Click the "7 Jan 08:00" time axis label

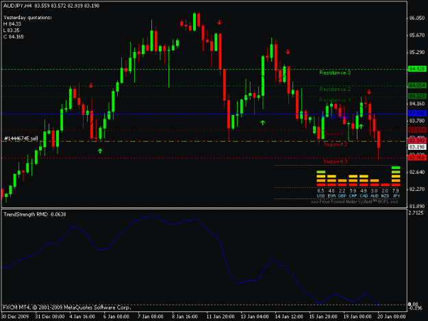(x=151, y=317)
